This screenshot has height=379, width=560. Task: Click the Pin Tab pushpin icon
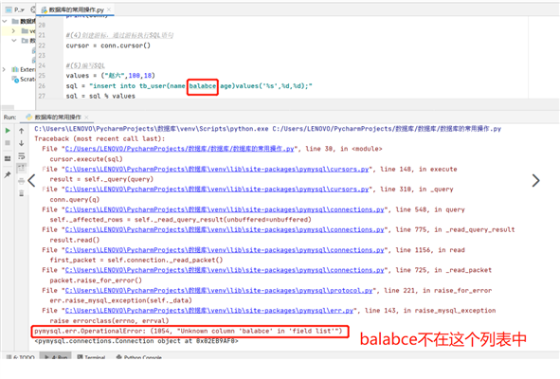coord(8,174)
